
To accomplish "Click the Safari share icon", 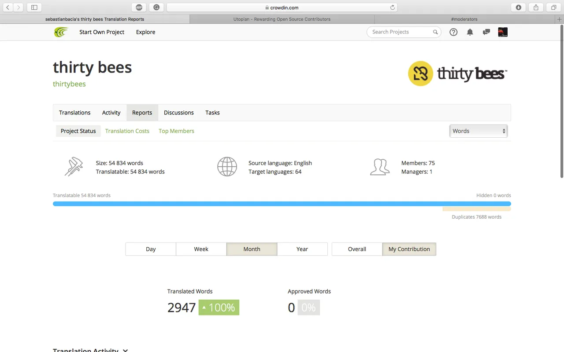I will [x=536, y=7].
